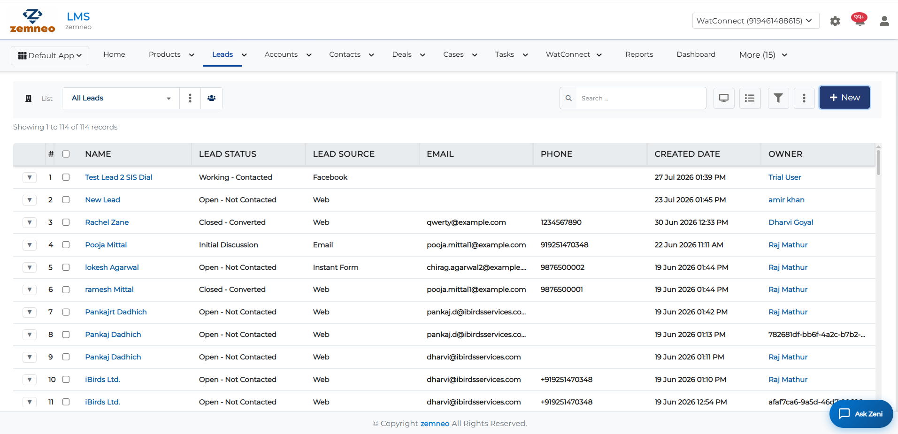Open the Accounts tab
898x434 pixels.
pyautogui.click(x=281, y=54)
